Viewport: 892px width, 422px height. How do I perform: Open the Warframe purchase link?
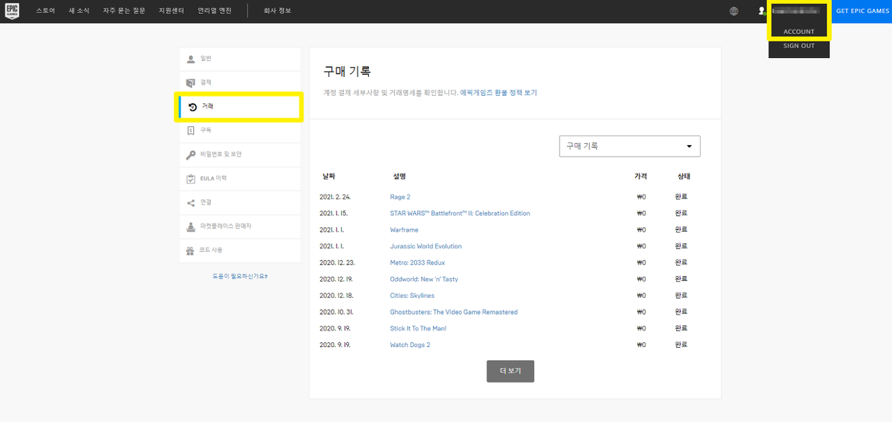pyautogui.click(x=404, y=230)
